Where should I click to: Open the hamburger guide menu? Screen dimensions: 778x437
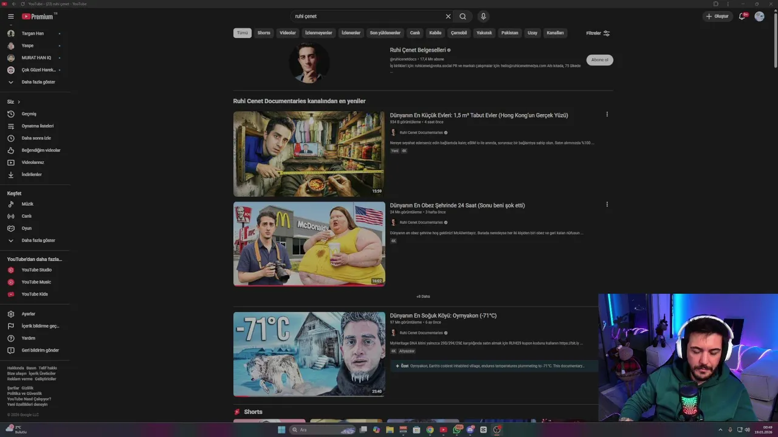(10, 16)
